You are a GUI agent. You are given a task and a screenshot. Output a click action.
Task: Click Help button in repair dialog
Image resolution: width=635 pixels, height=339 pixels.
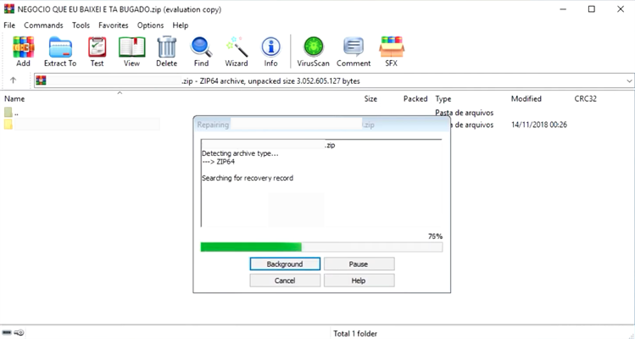click(x=359, y=281)
